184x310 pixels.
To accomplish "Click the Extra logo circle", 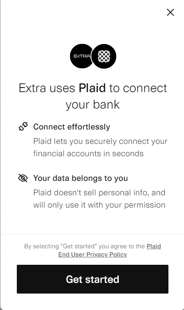I will pos(82,56).
